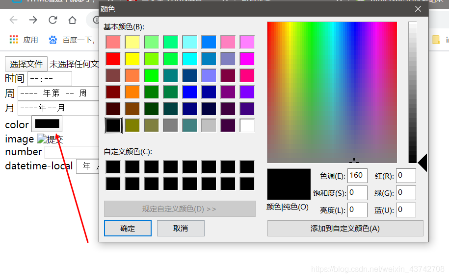Confirm with the 确定 button
Screen dimensions: 449x278
coord(128,228)
